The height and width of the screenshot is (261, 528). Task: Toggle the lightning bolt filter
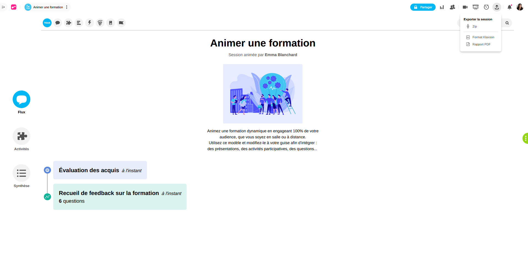click(x=90, y=23)
